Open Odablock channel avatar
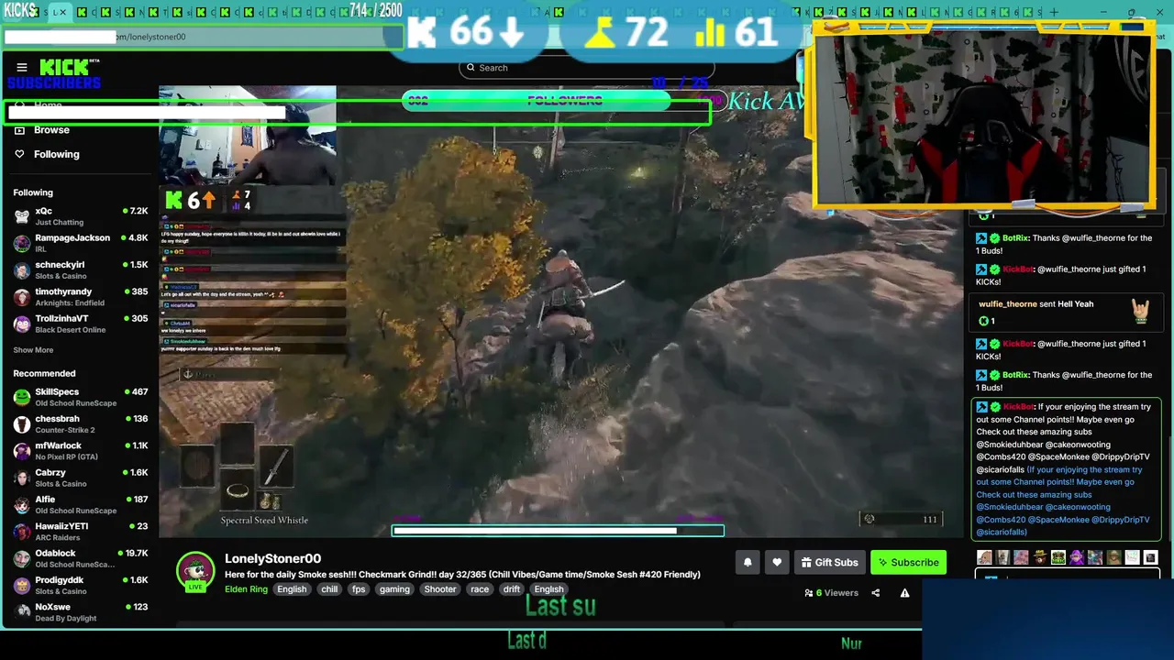This screenshot has height=660, width=1174. click(x=22, y=558)
